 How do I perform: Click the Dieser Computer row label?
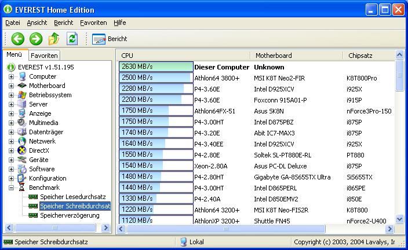click(222, 67)
